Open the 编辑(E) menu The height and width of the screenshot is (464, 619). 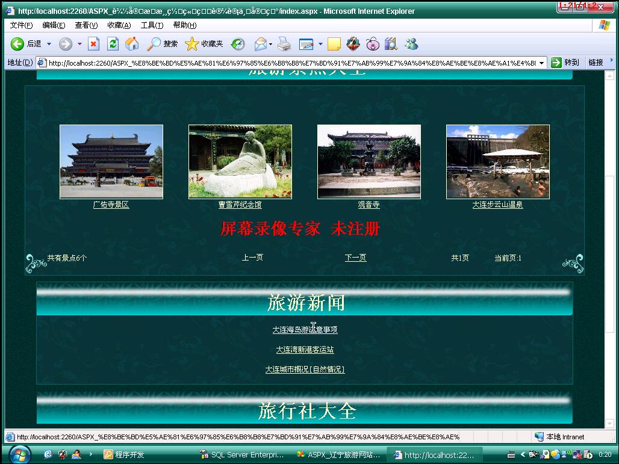[x=54, y=25]
